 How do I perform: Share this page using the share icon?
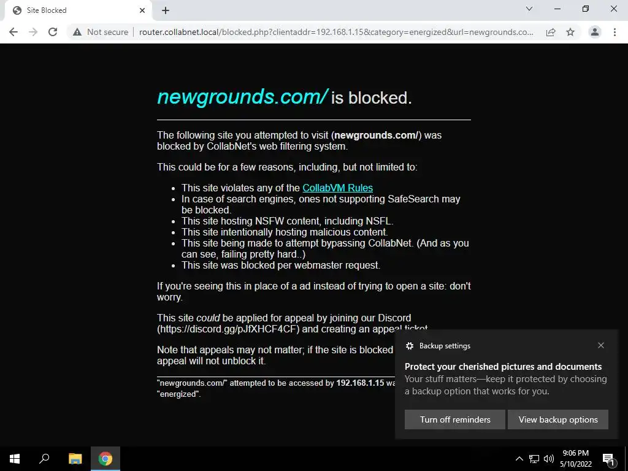(x=551, y=32)
